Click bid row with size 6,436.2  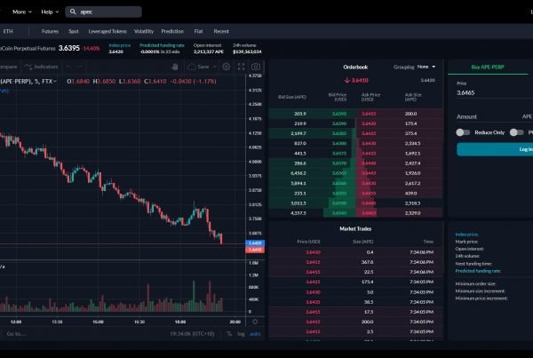pyautogui.click(x=312, y=173)
